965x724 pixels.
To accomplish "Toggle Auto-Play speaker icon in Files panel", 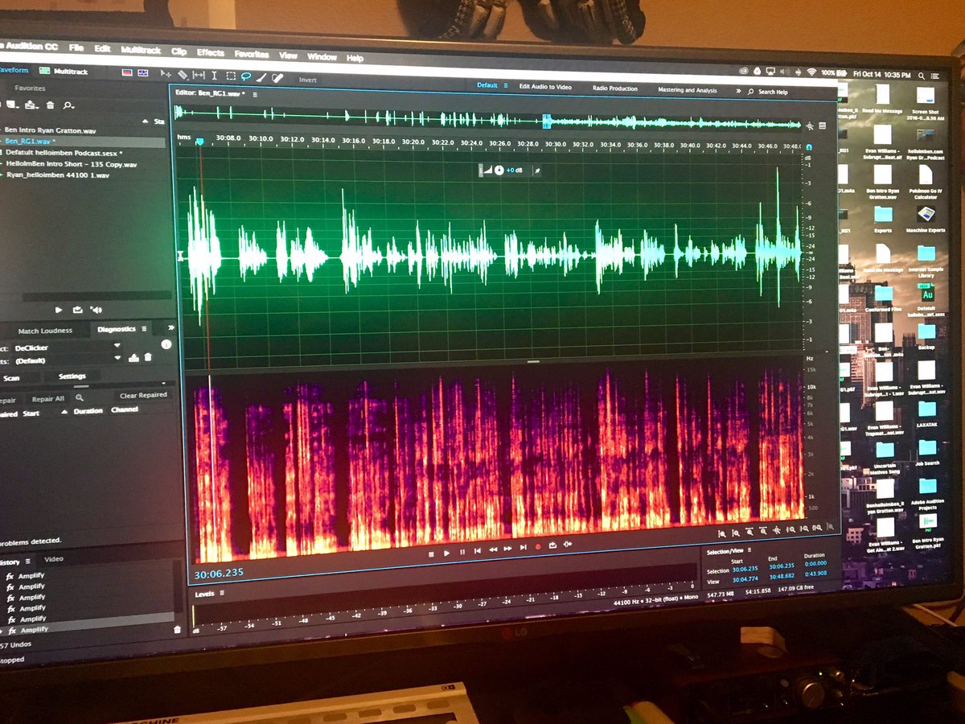I will point(96,310).
